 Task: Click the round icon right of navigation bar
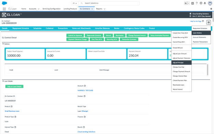(211, 9)
